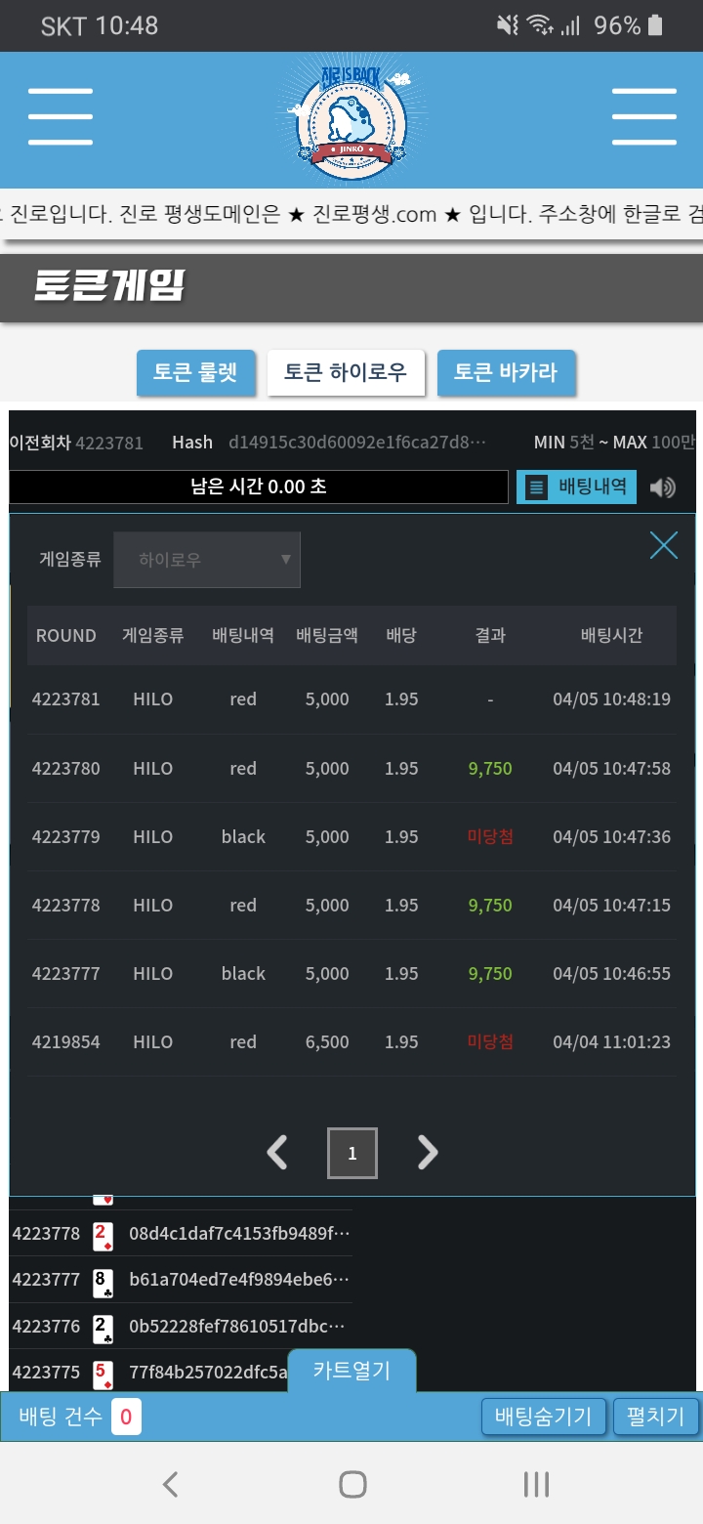Close the betting history panel with X
Screen dimensions: 703x1524
[x=664, y=545]
